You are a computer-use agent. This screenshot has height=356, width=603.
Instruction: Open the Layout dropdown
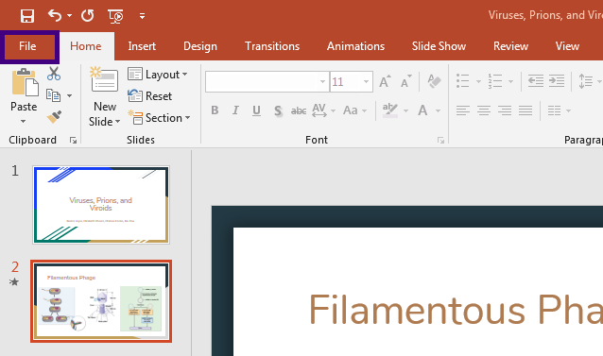pos(157,74)
